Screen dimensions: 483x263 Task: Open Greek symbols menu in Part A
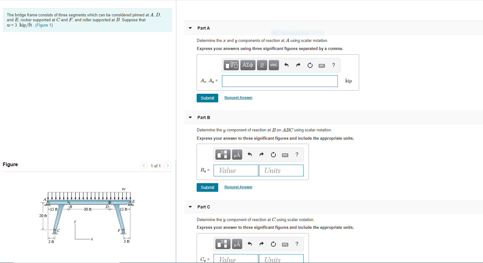click(x=248, y=65)
